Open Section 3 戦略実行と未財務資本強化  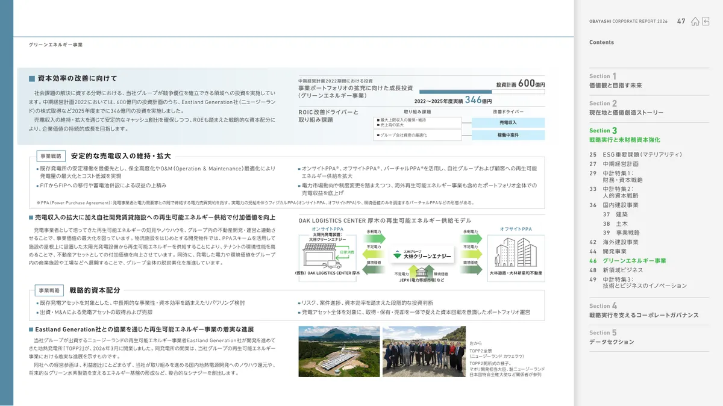click(625, 136)
